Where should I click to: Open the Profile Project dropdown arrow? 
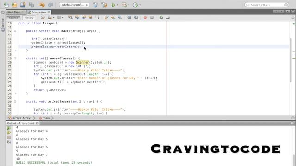[x=140, y=5]
